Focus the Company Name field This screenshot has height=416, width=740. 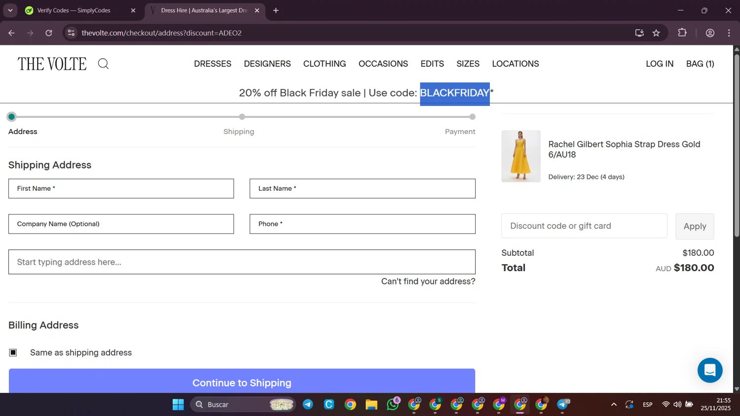click(121, 224)
